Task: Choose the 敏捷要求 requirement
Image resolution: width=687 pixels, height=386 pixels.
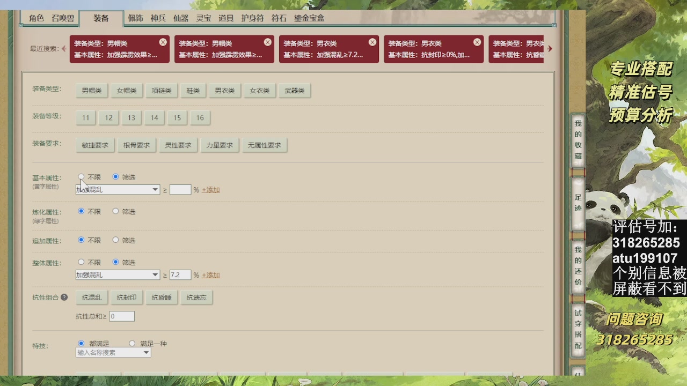Action: pyautogui.click(x=95, y=145)
